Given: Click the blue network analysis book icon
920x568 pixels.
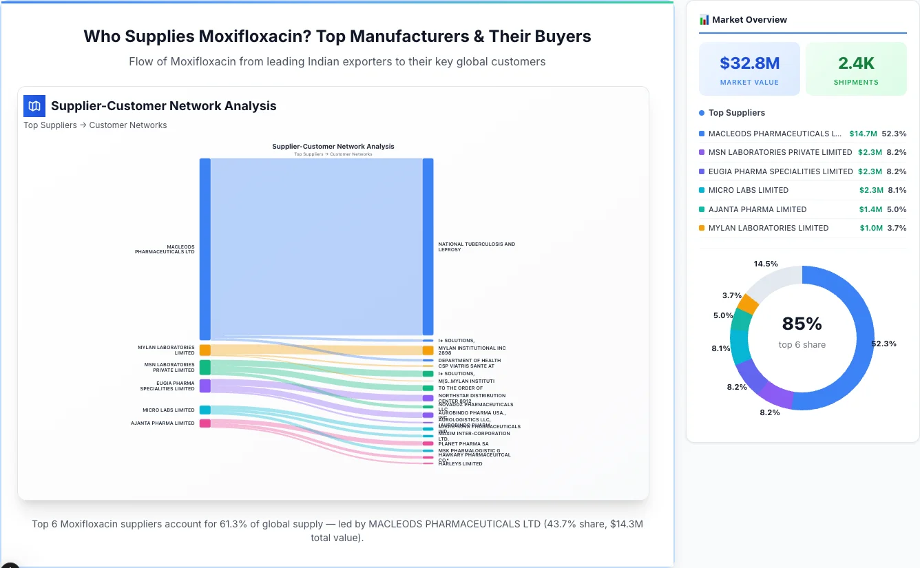Looking at the screenshot, I should (34, 106).
